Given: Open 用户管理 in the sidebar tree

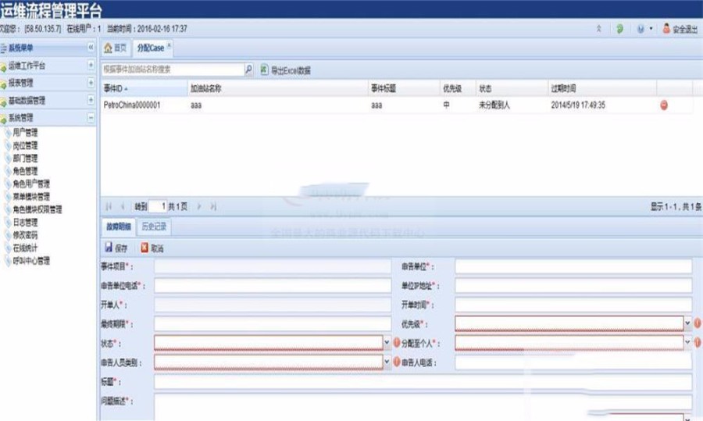Looking at the screenshot, I should [x=25, y=132].
